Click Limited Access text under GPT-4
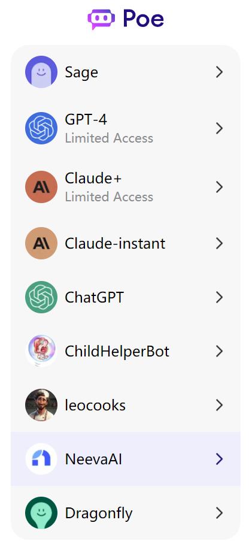This screenshot has height=541, width=249. [109, 138]
